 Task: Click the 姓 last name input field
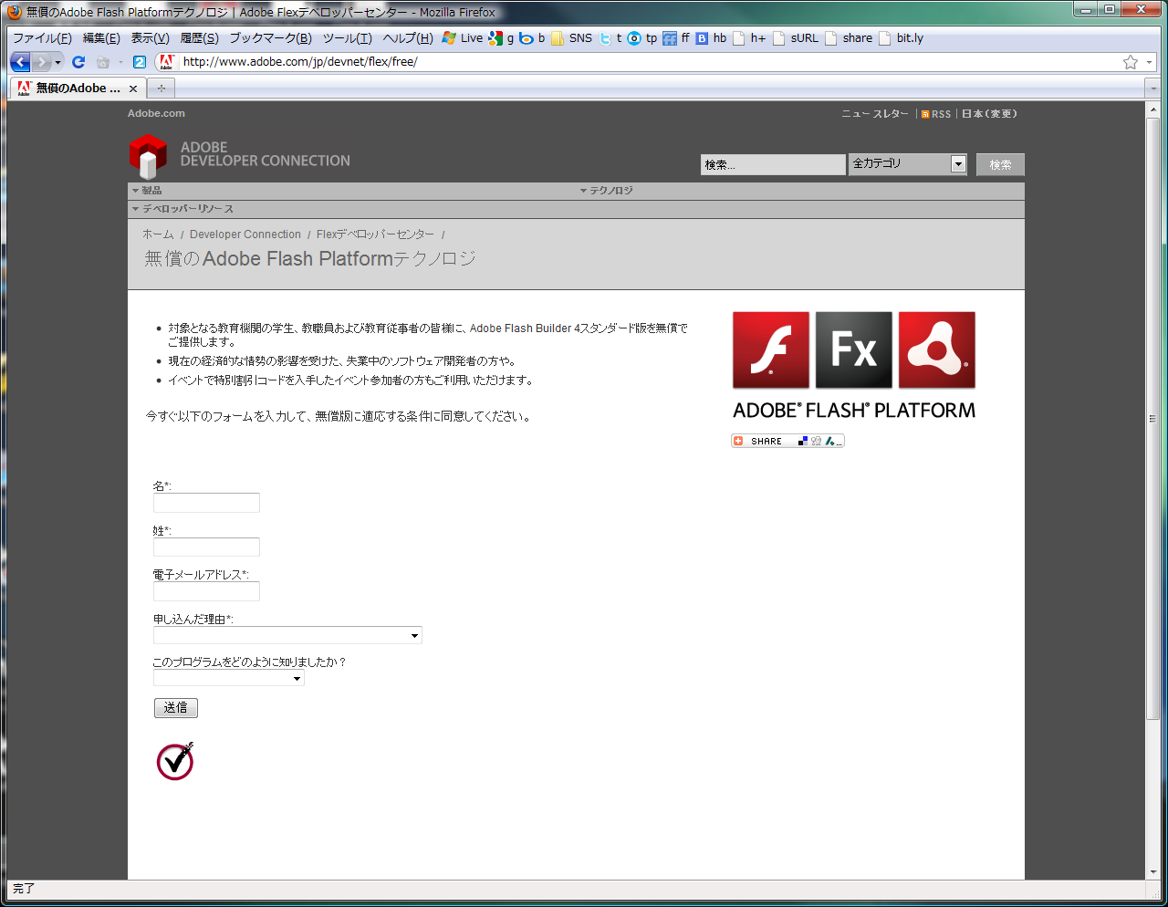[206, 547]
